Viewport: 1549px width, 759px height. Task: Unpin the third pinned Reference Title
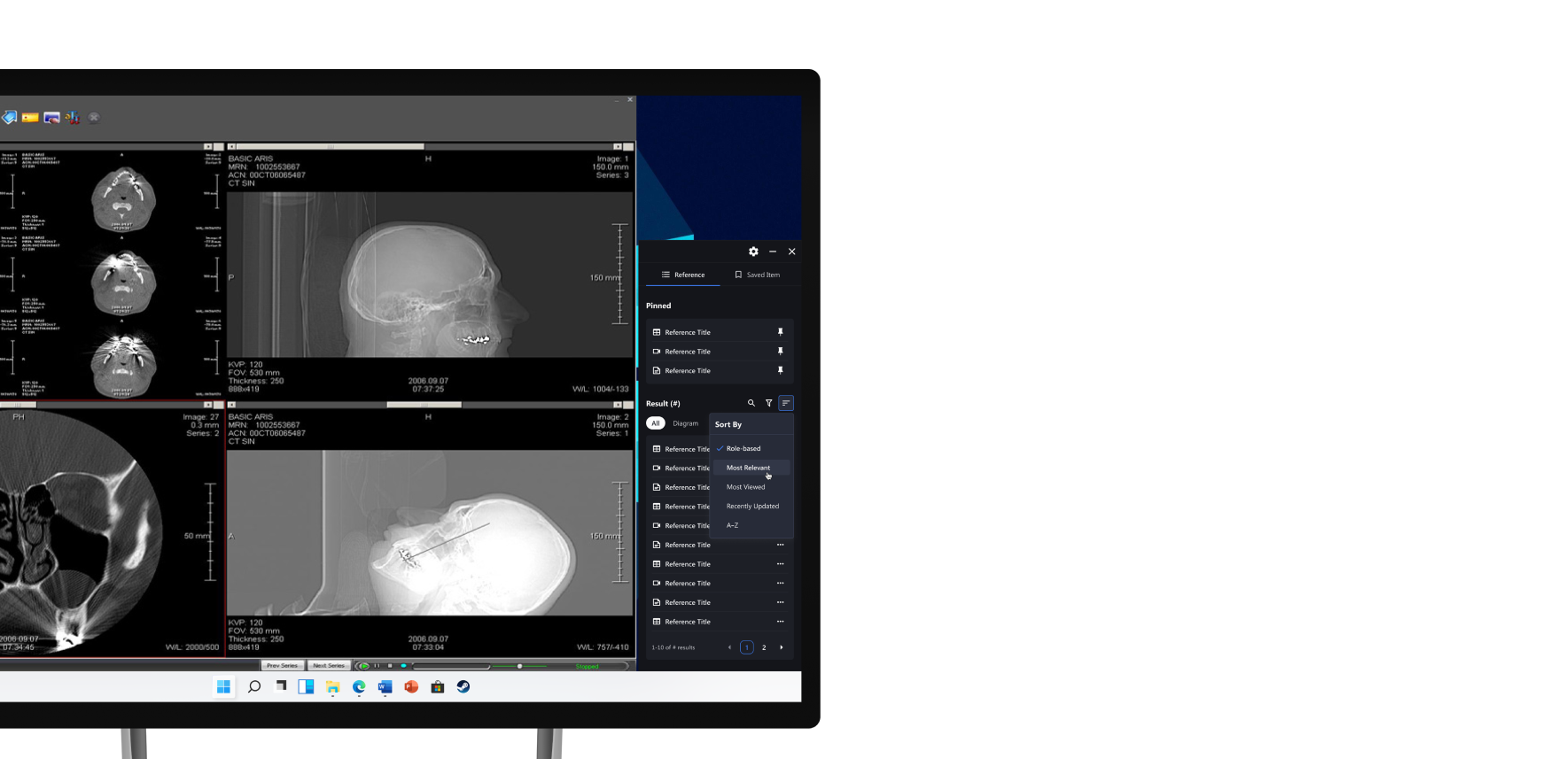[x=780, y=370]
